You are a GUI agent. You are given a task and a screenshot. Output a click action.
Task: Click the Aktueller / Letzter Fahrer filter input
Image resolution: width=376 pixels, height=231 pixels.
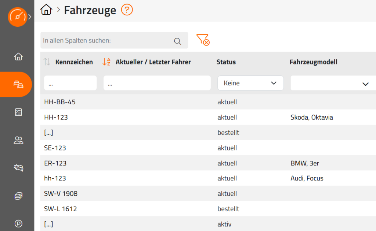[x=157, y=83]
